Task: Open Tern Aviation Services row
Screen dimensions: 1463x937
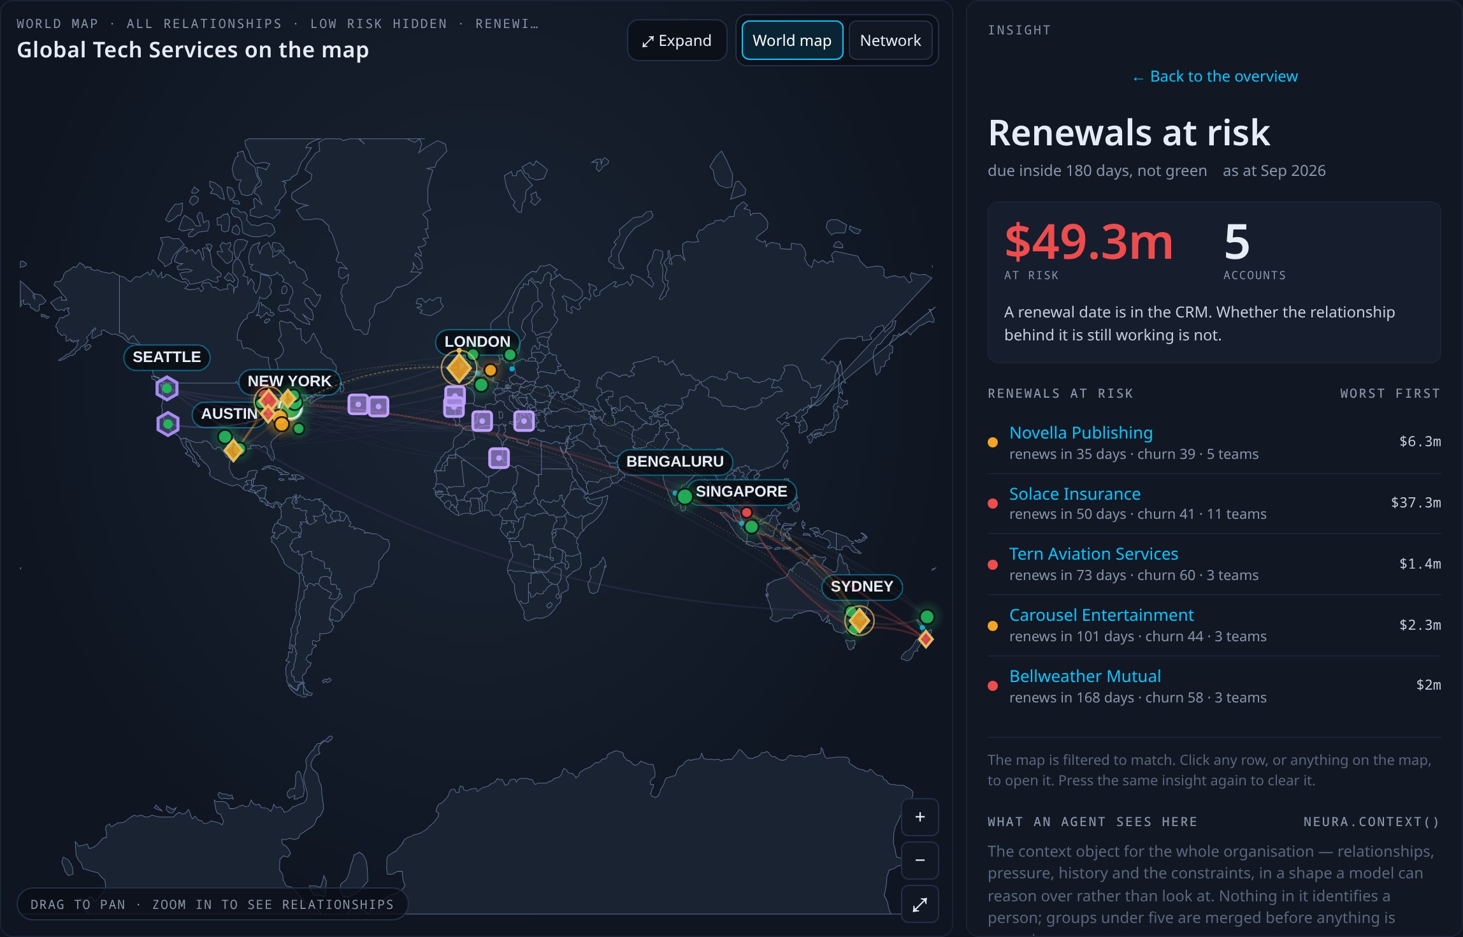Action: pos(1214,564)
